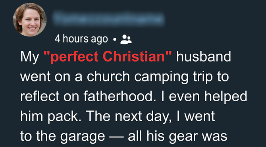Click the word "fatherhood" in the post
Image resolution: width=266 pixels, height=147 pixels.
pos(118,96)
